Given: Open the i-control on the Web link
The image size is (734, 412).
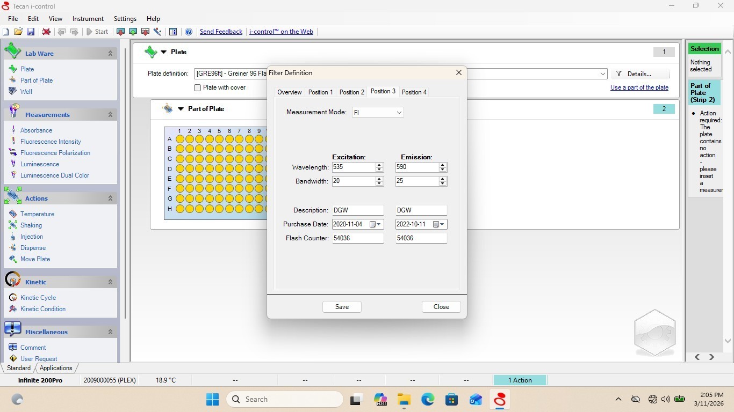Looking at the screenshot, I should pos(281,32).
